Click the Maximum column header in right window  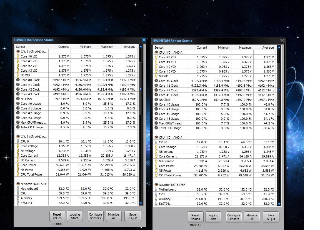coord(245,47)
